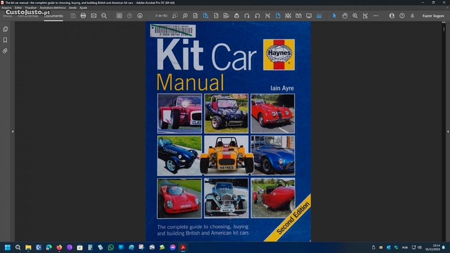Expand the left navigation pane arrow

(x=13, y=131)
